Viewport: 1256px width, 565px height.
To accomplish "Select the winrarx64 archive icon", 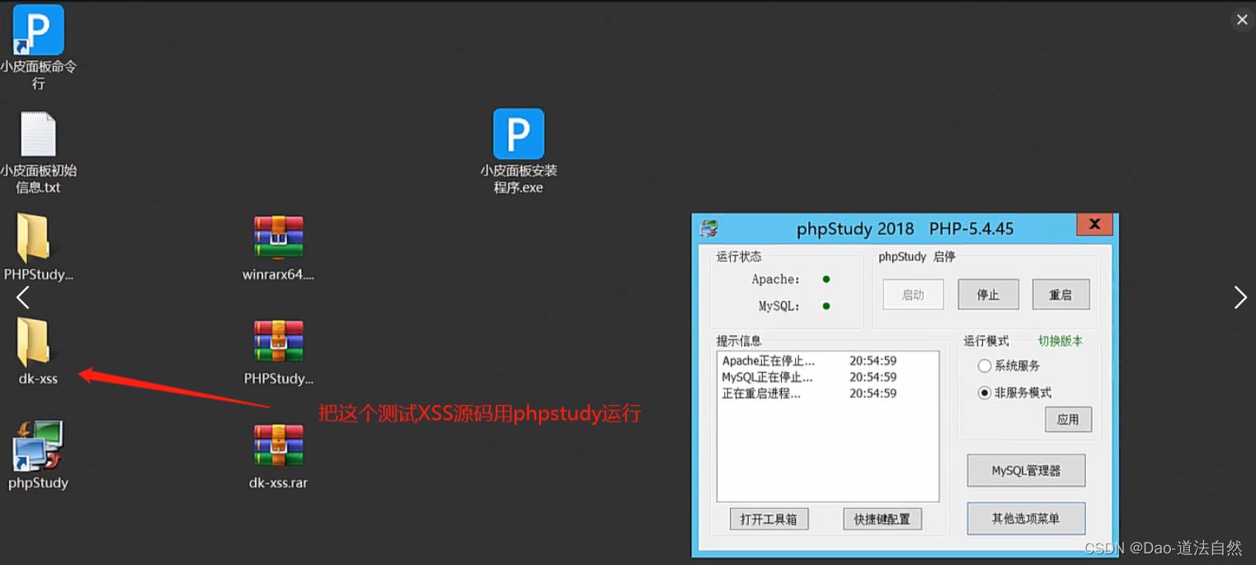I will tap(279, 238).
